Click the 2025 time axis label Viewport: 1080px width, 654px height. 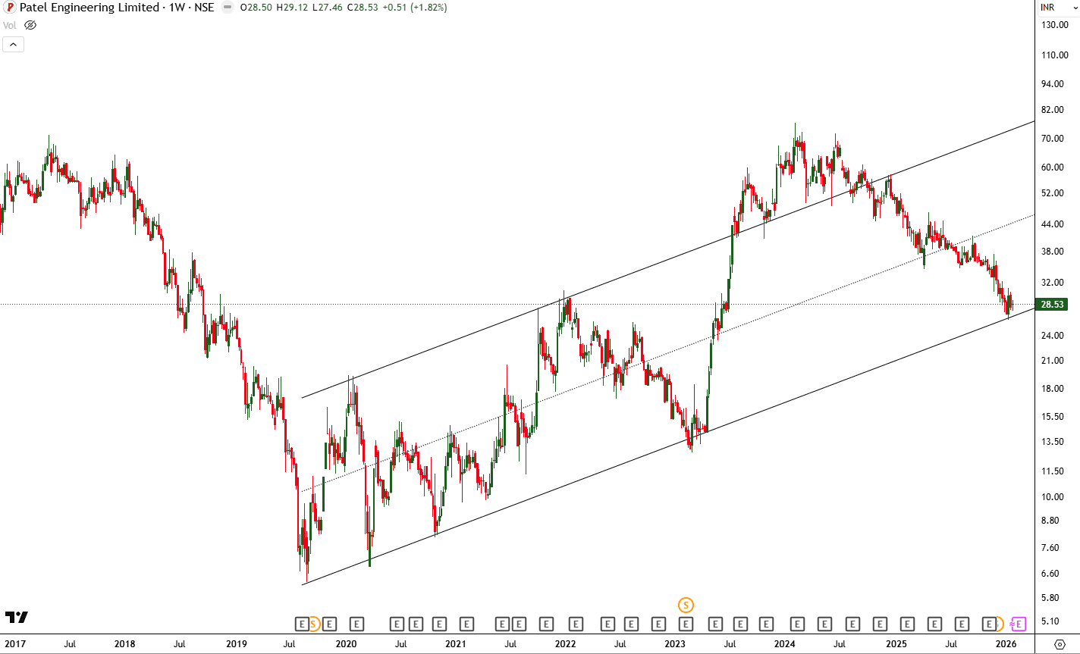896,644
